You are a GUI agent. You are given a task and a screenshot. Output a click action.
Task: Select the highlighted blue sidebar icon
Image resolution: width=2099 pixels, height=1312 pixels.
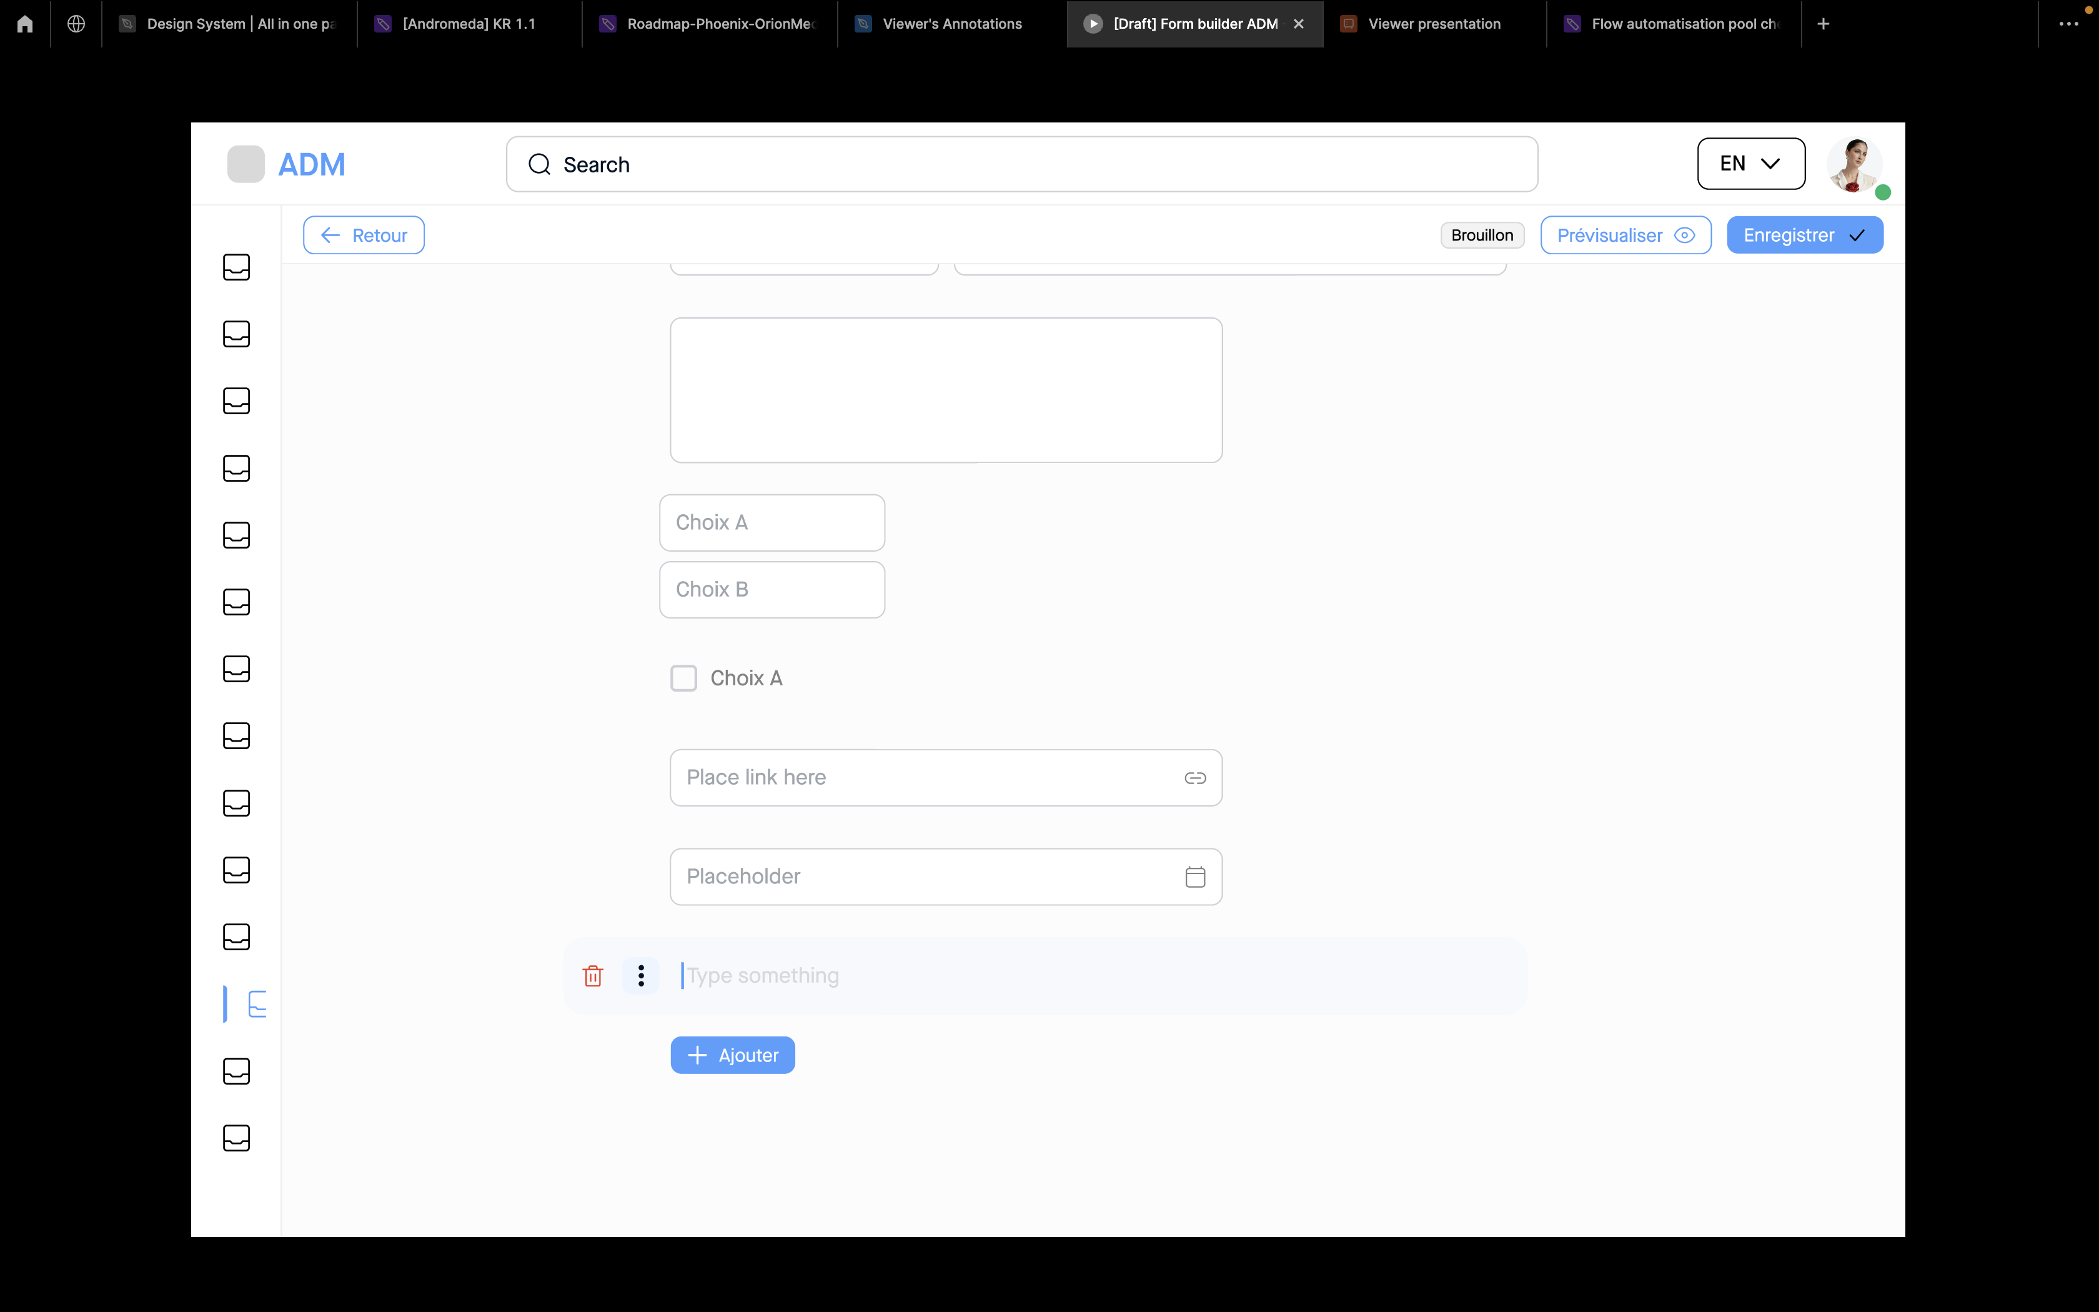click(256, 1004)
